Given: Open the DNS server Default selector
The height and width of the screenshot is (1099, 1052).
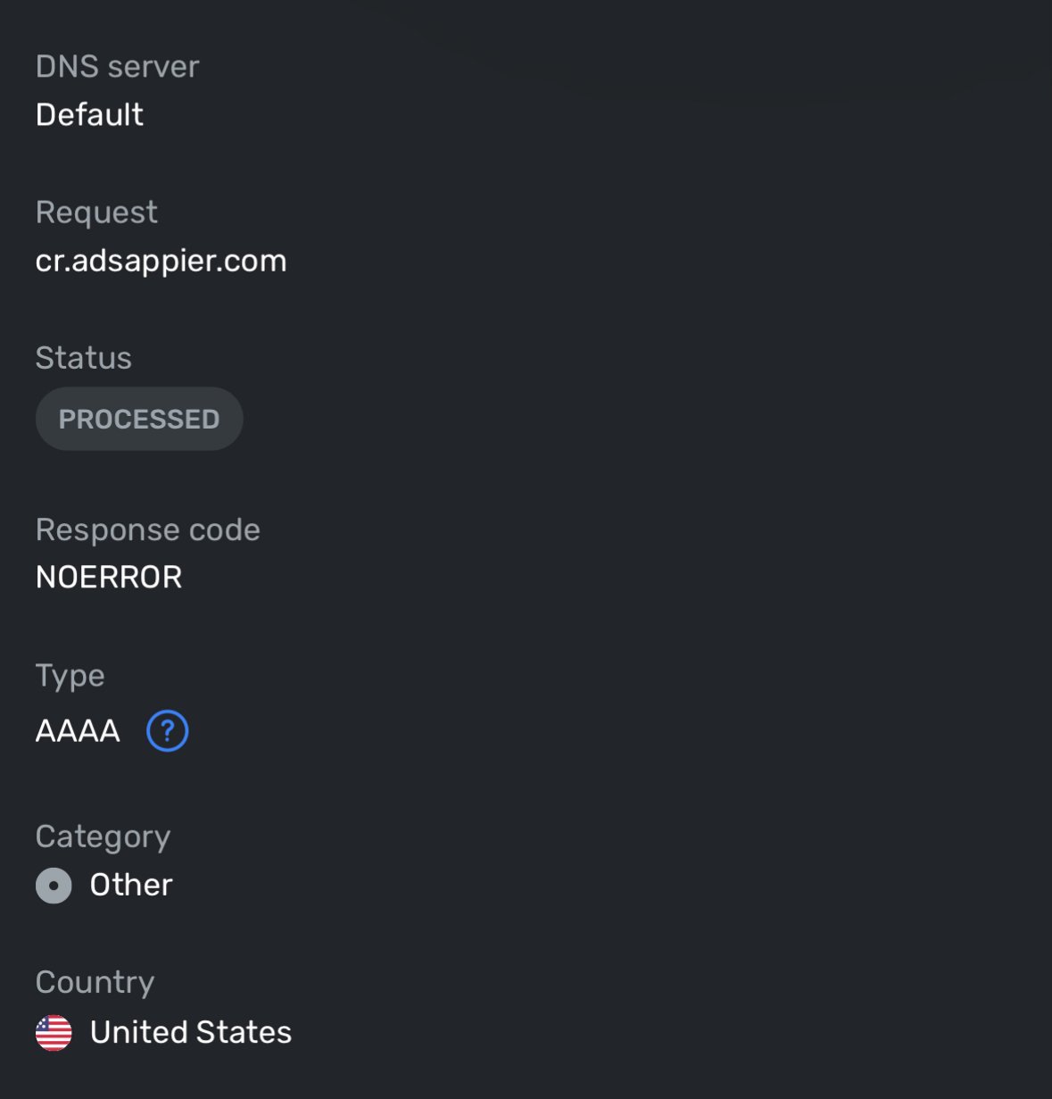Looking at the screenshot, I should [89, 114].
